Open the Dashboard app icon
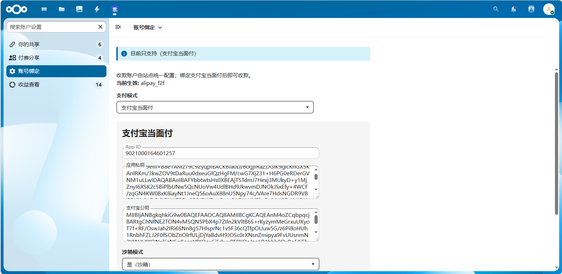The width and height of the screenshot is (562, 274). 44,9
